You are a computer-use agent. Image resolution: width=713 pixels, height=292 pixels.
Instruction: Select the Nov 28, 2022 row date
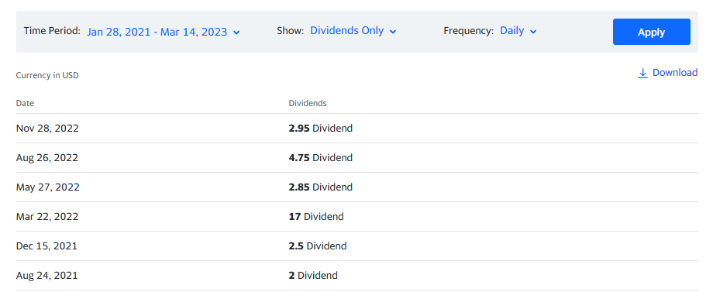click(47, 129)
